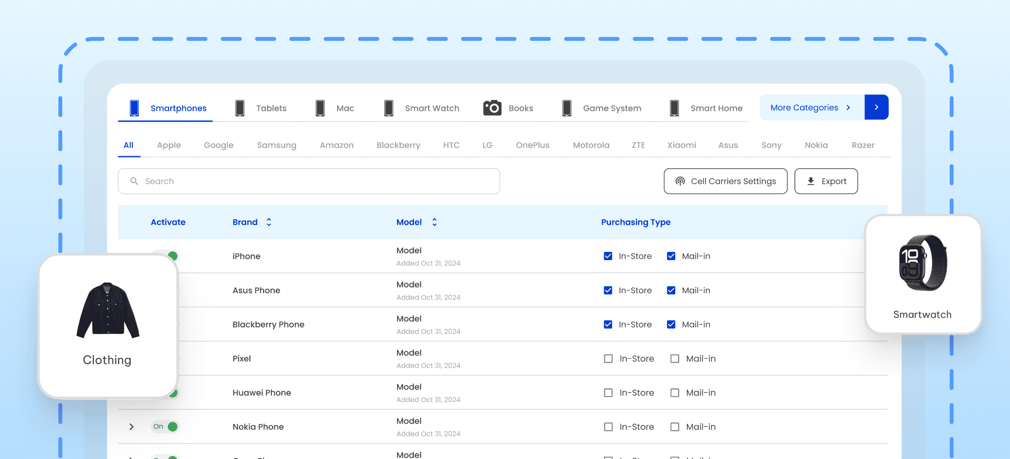Image resolution: width=1010 pixels, height=459 pixels.
Task: Click the search magnifier icon
Action: pos(134,181)
